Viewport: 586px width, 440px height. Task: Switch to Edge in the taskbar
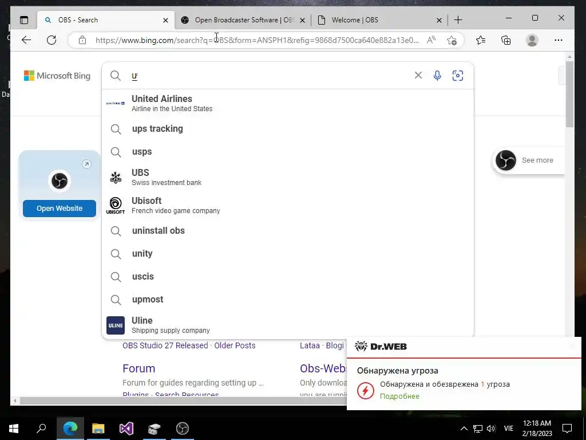click(x=70, y=429)
